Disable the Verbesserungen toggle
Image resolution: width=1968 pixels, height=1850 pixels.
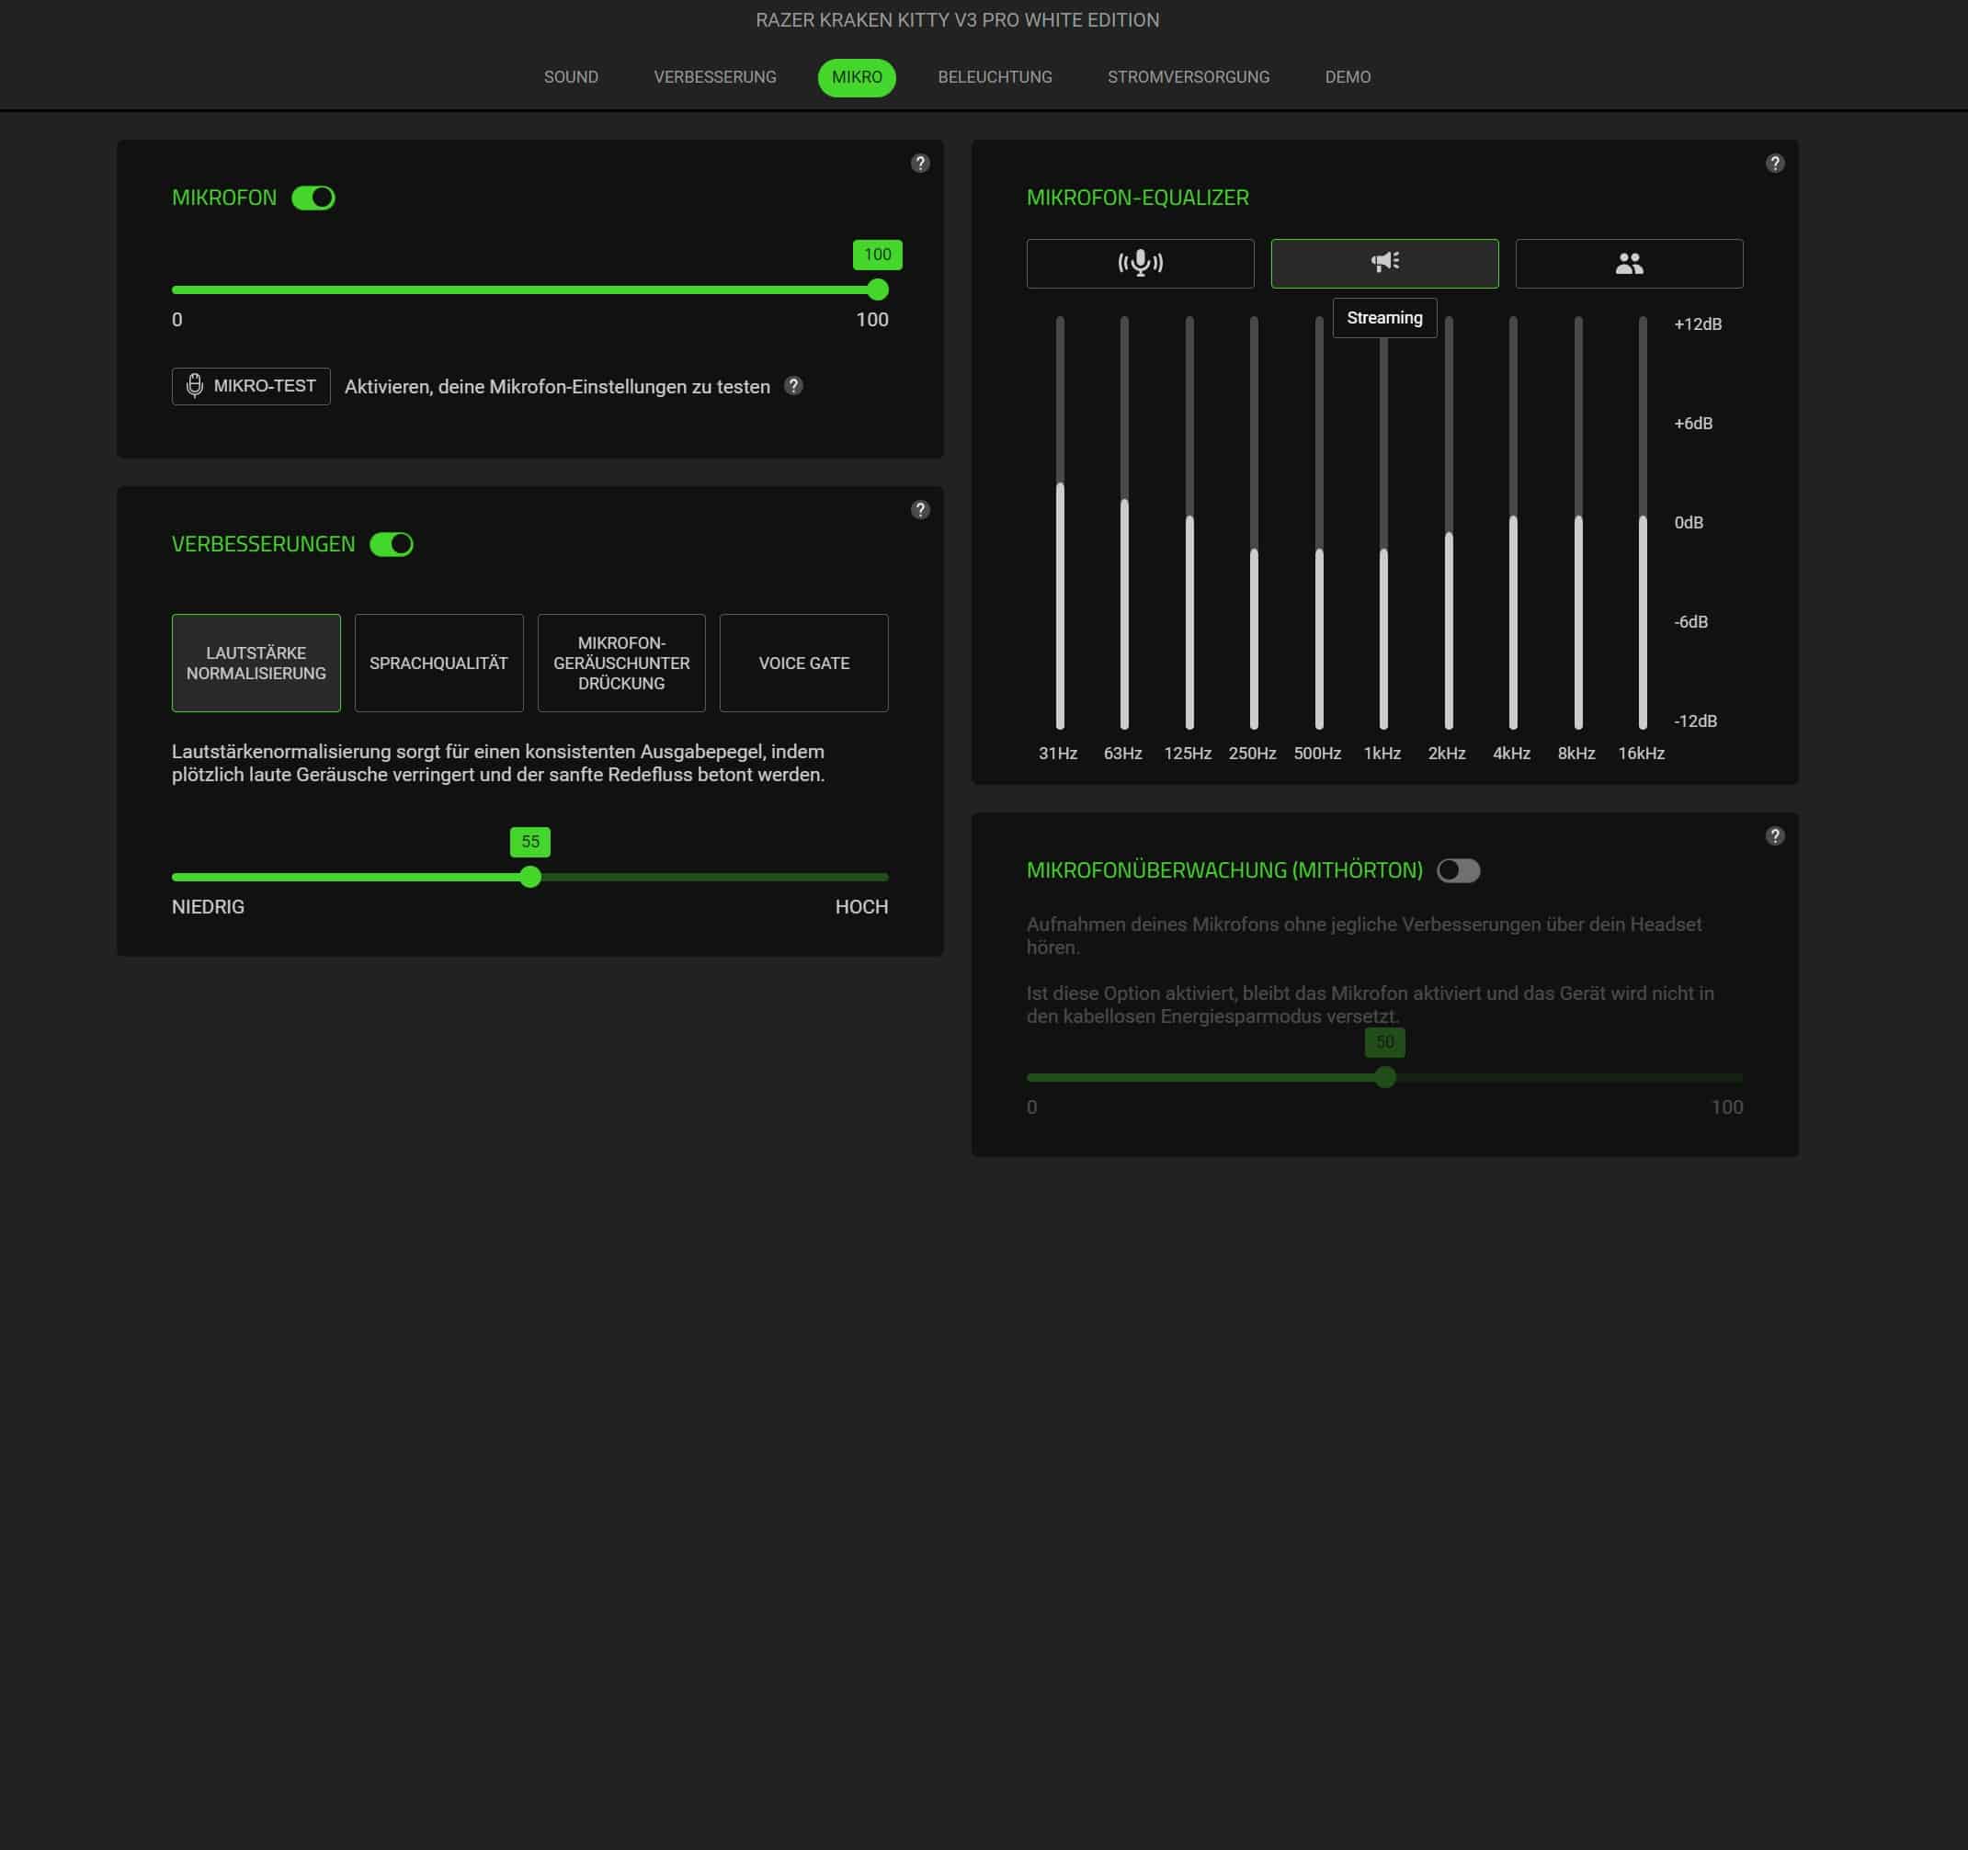pyautogui.click(x=391, y=544)
